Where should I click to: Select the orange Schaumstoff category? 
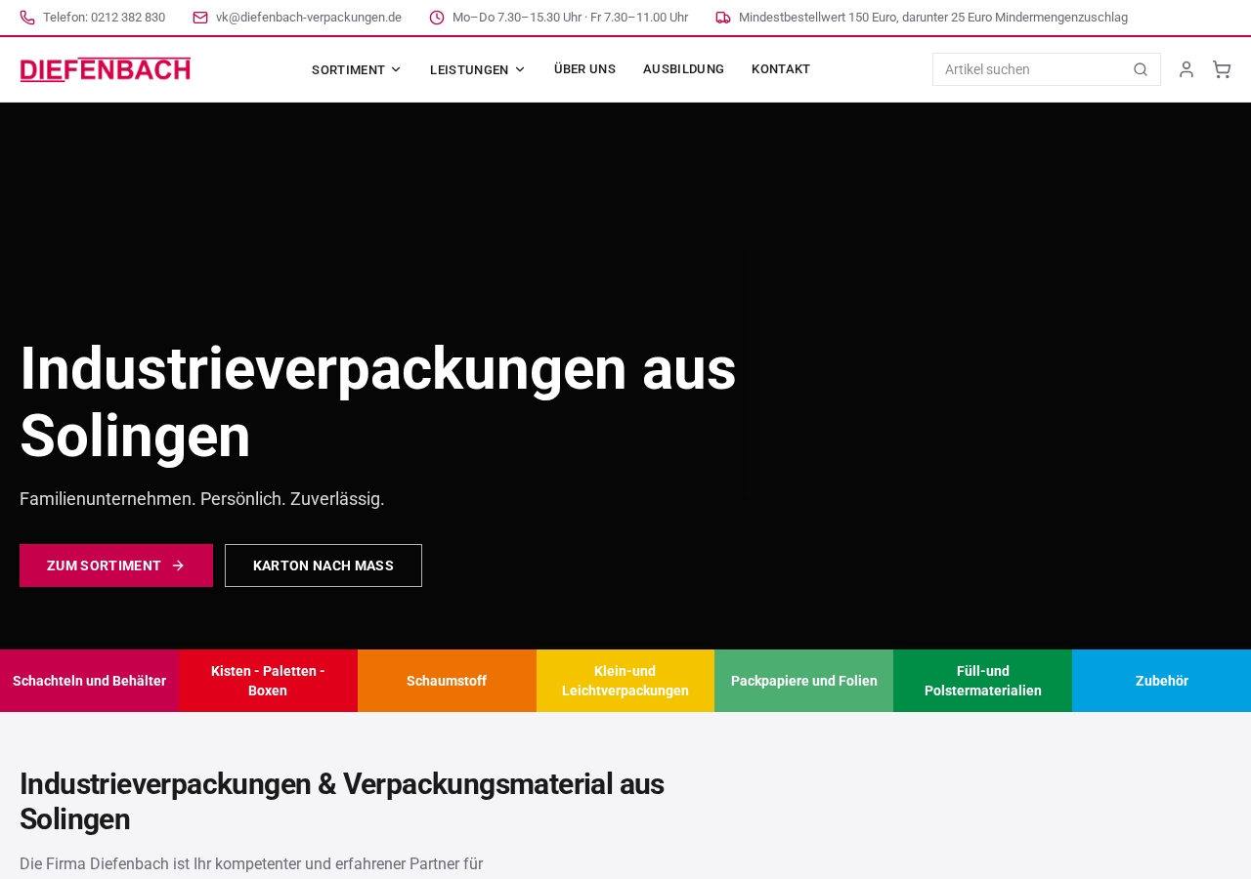click(x=447, y=681)
